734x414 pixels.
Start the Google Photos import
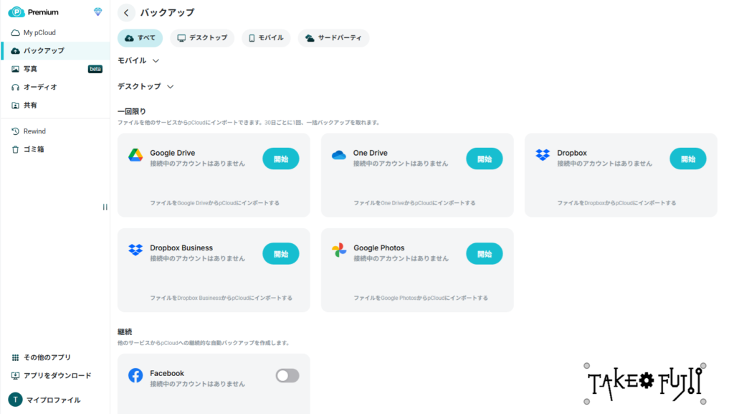[484, 253]
